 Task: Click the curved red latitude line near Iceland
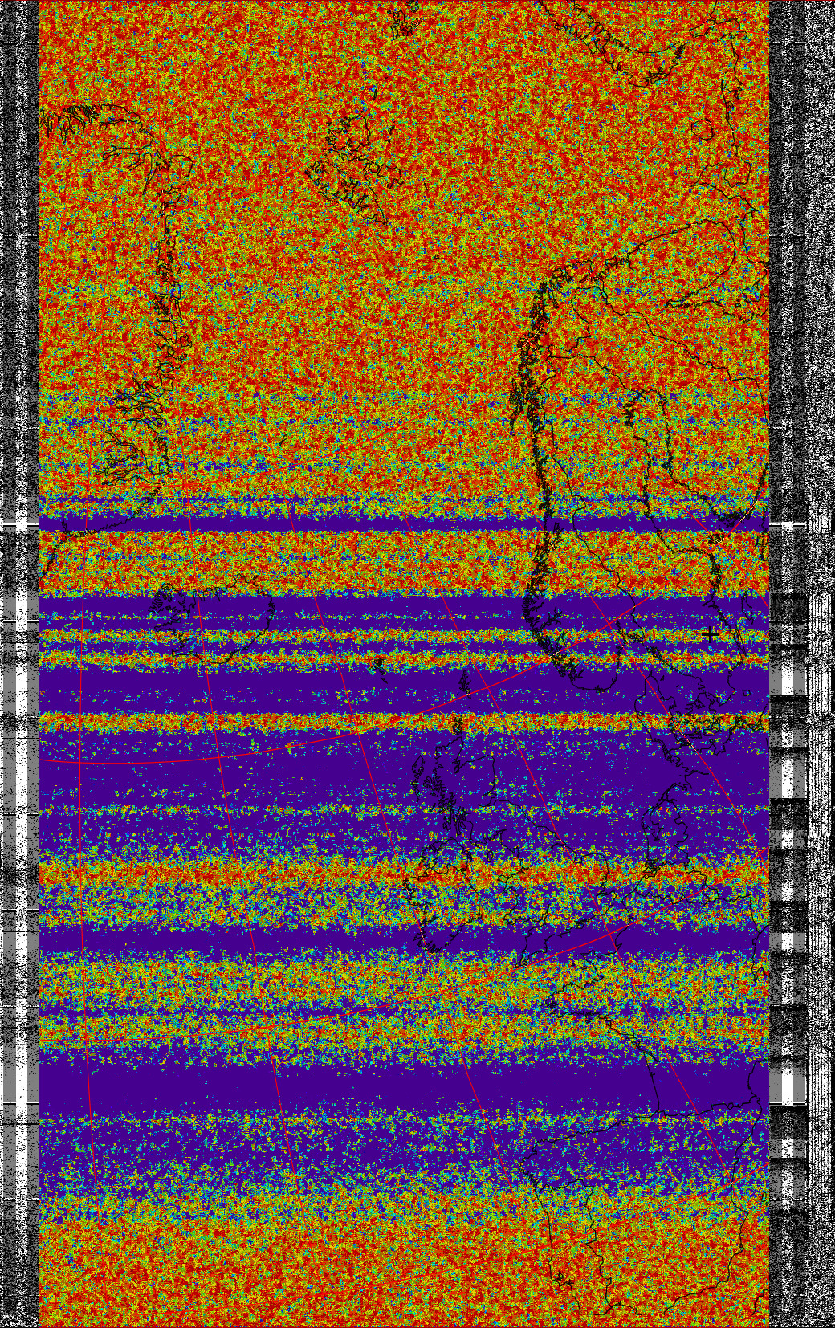[x=161, y=761]
